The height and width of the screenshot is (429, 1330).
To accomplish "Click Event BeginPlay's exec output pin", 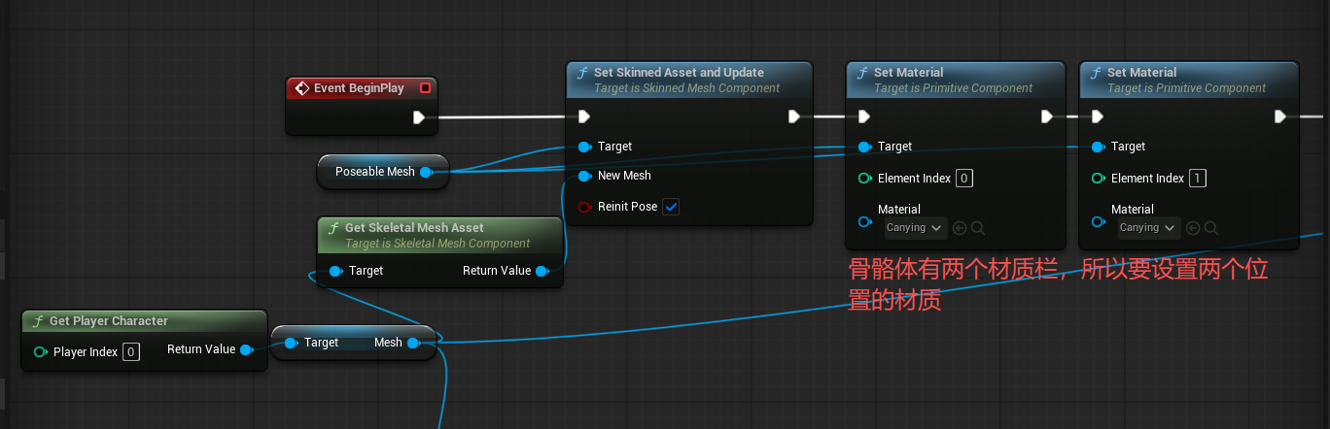I will (418, 117).
